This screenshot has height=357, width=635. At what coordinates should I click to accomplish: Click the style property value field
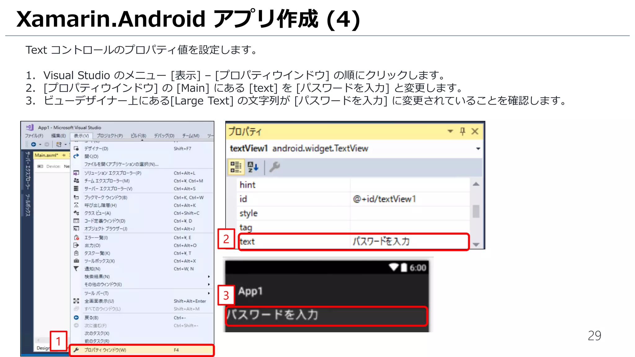pyautogui.click(x=410, y=213)
